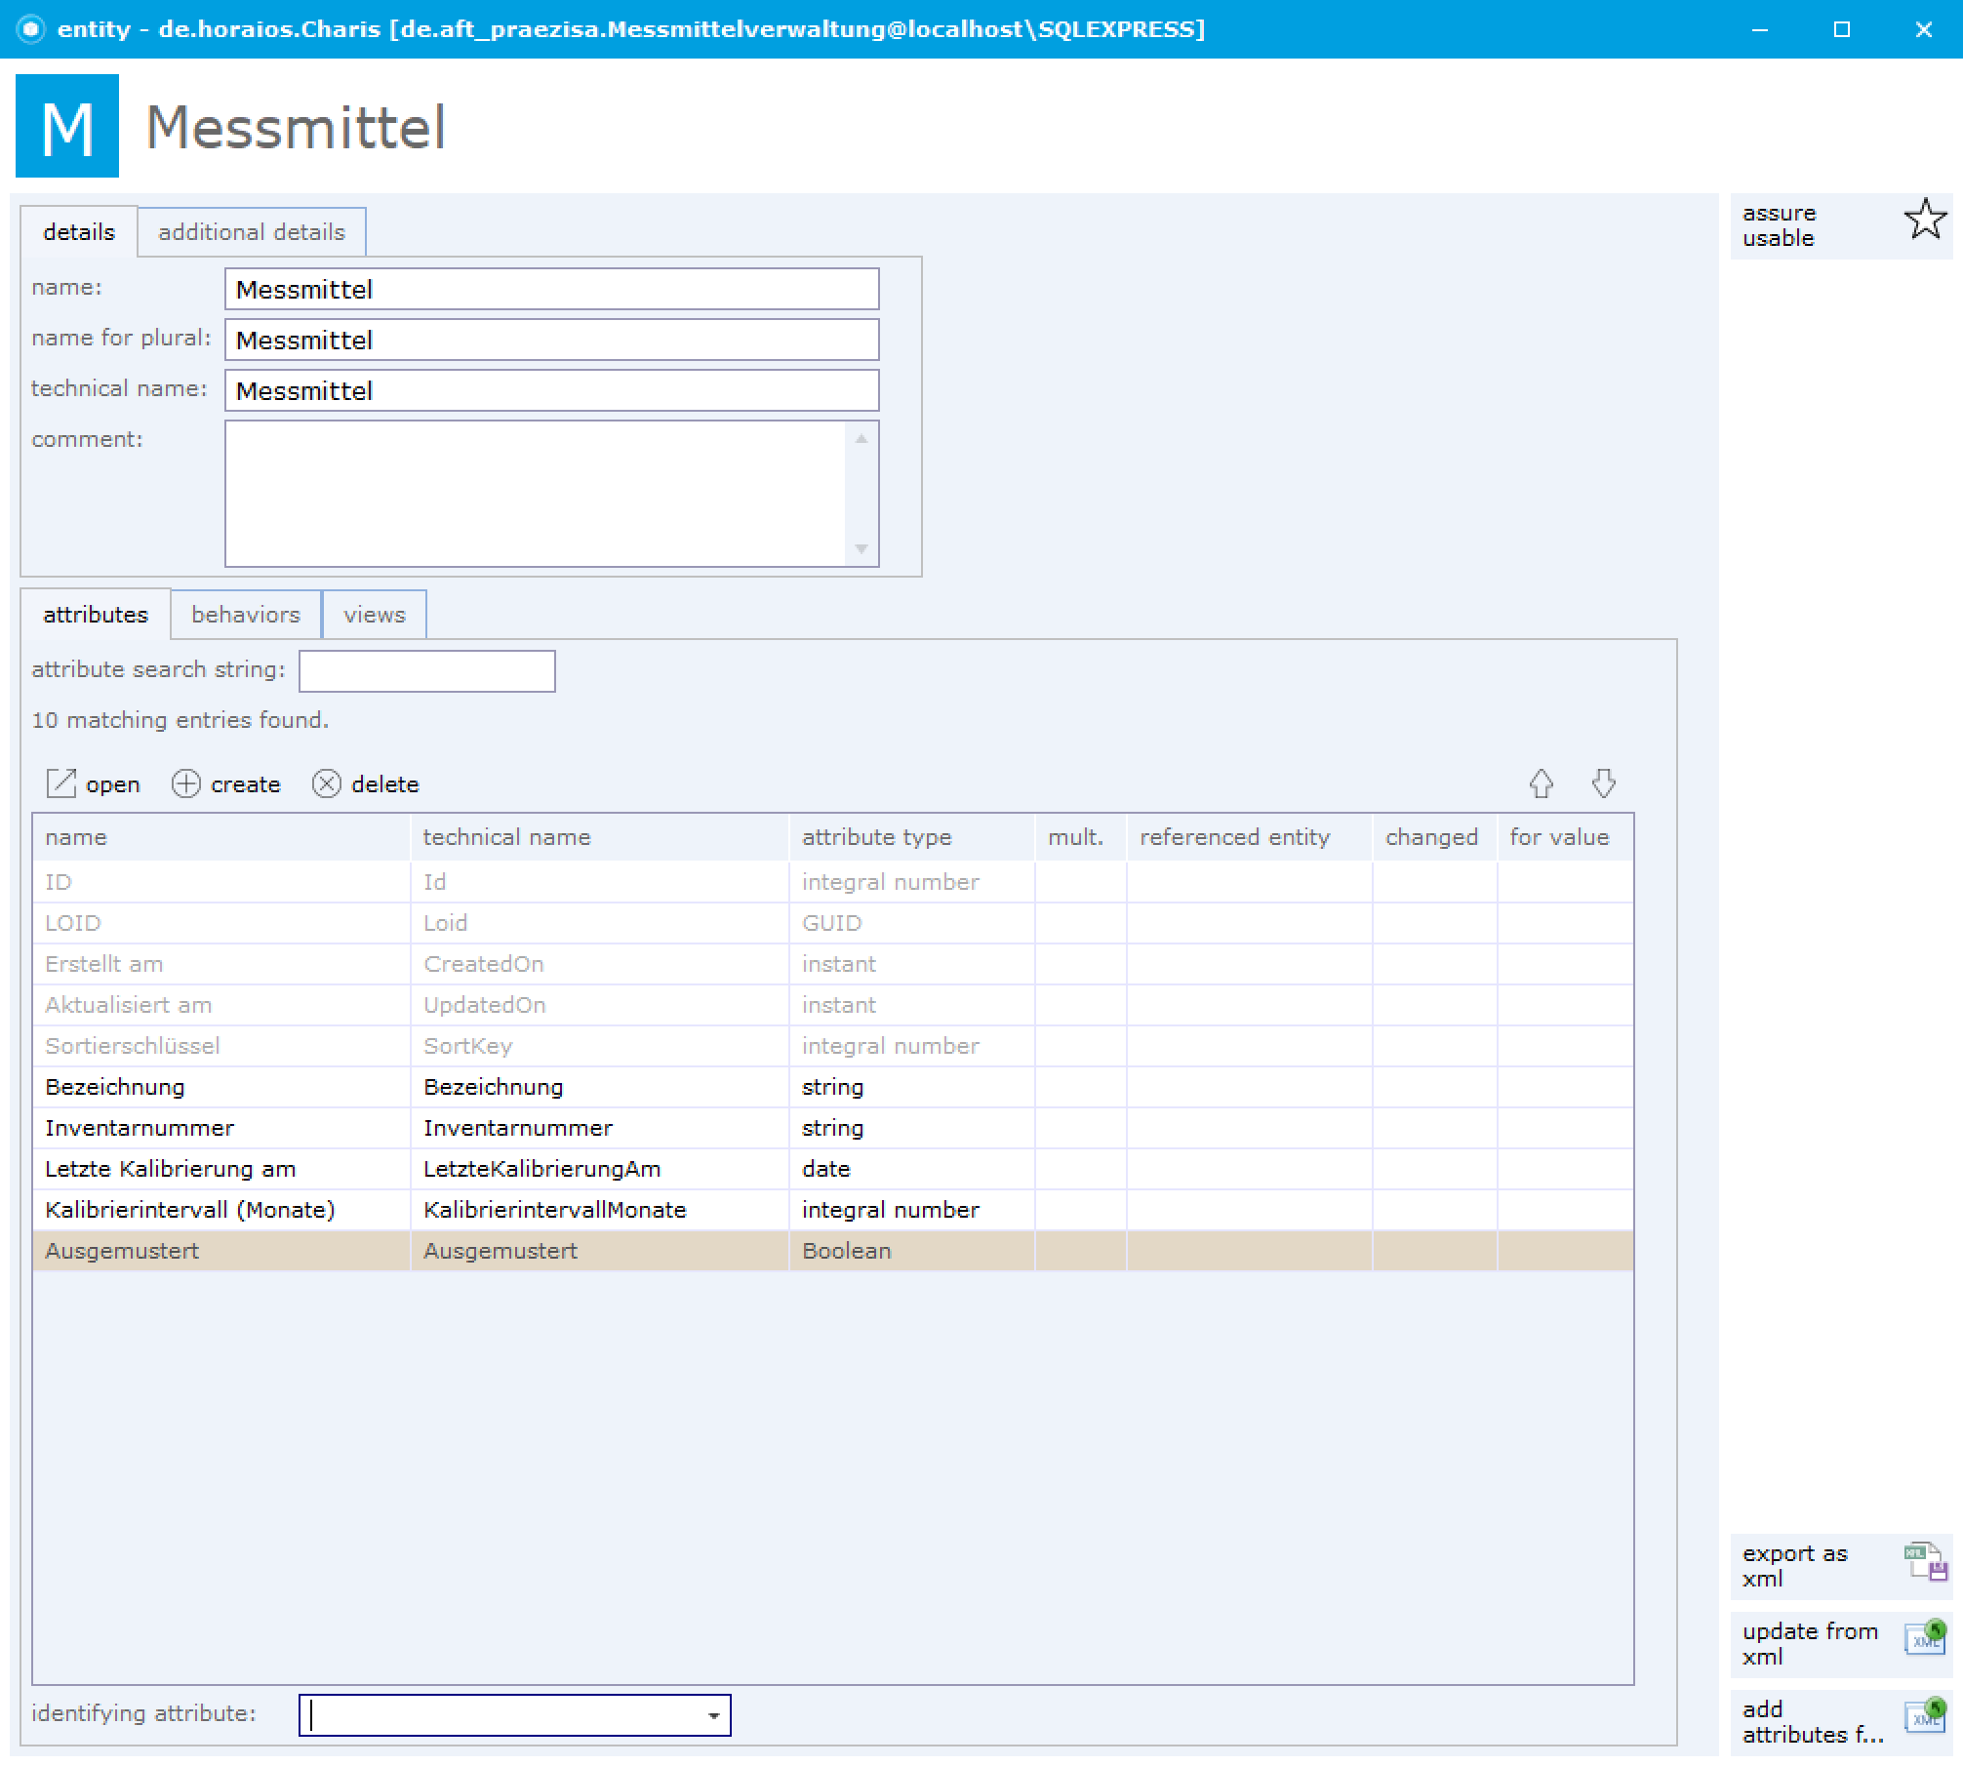Click the create attribute plus icon
Image resolution: width=1963 pixels, height=1766 pixels.
click(x=185, y=783)
